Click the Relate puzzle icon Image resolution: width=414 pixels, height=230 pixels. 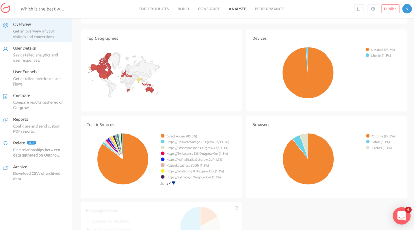[x=6, y=143]
